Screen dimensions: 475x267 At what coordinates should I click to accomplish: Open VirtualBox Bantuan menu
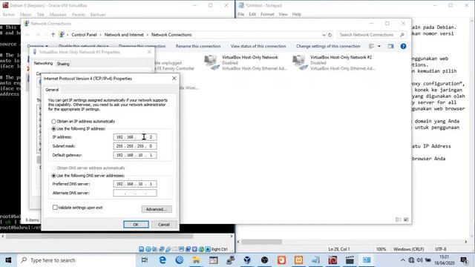click(x=98, y=15)
